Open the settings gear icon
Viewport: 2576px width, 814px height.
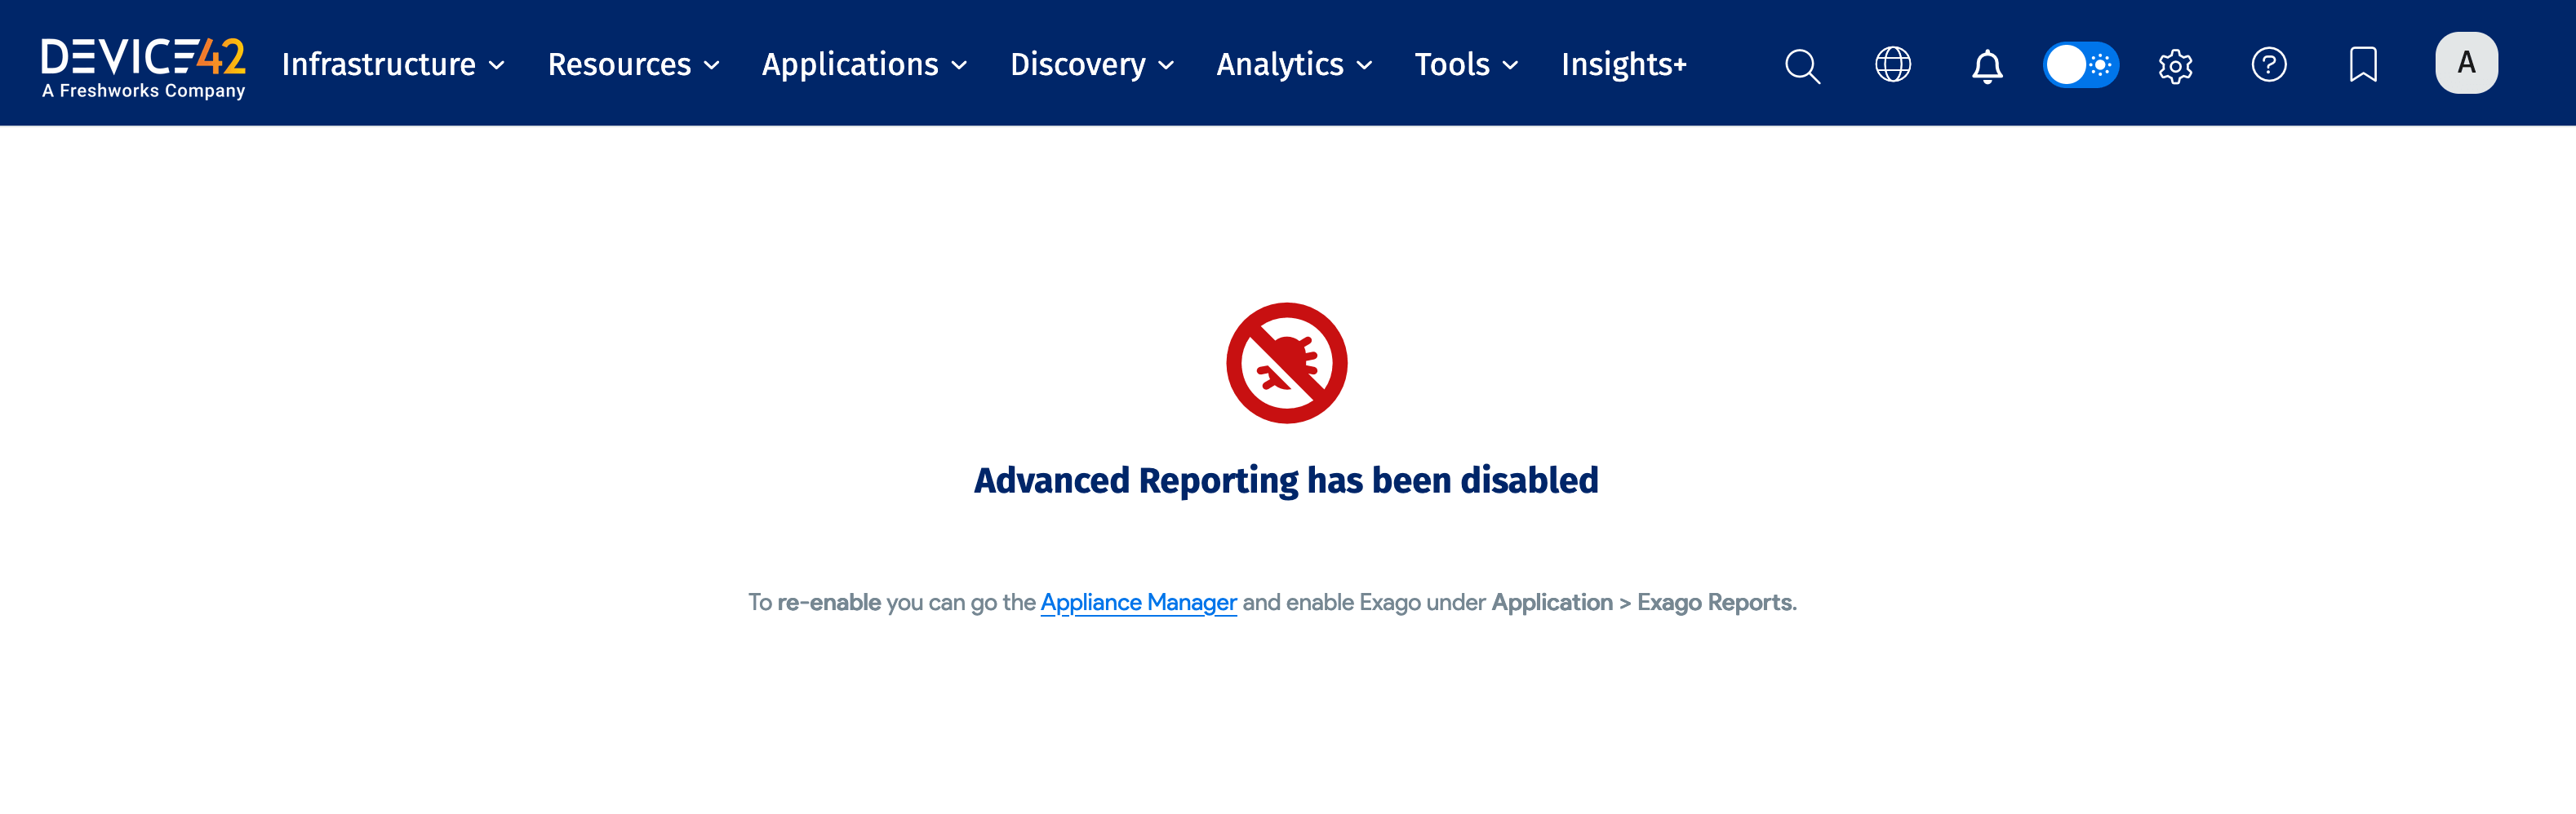click(x=2175, y=66)
